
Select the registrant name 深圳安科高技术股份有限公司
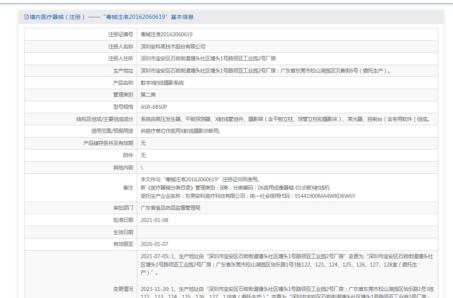tap(173, 47)
